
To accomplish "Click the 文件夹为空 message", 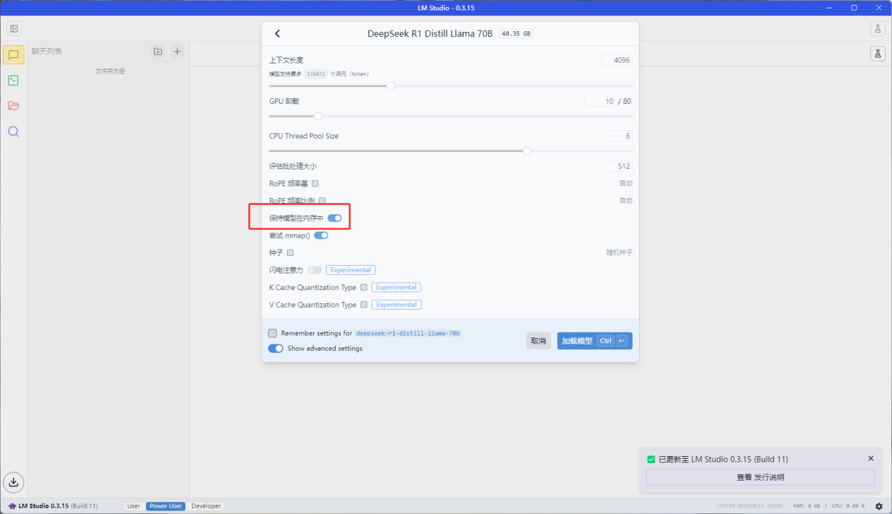I will 110,71.
